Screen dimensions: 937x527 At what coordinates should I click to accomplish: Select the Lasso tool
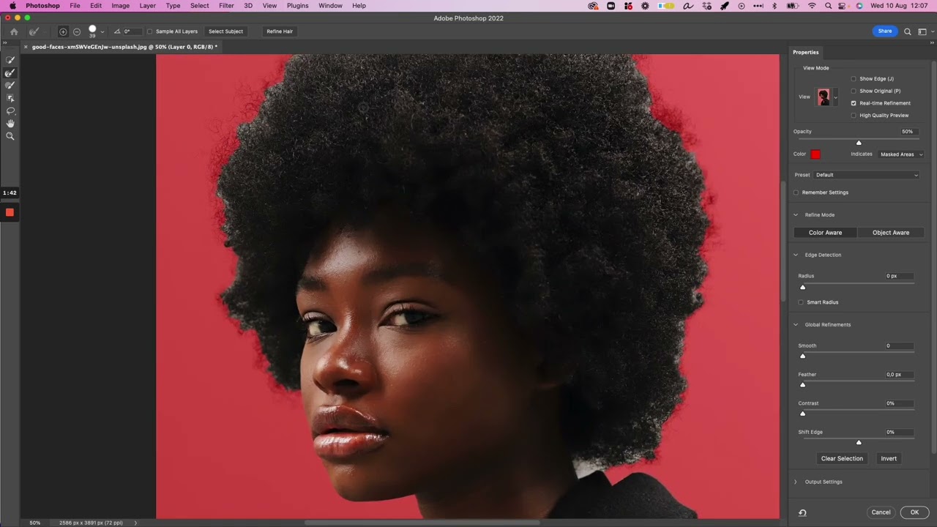click(x=10, y=111)
